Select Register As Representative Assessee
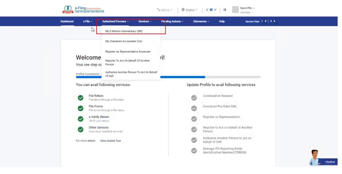 click(128, 52)
